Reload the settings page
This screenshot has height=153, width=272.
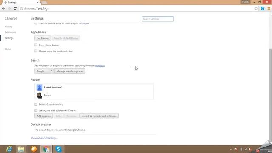15,8
